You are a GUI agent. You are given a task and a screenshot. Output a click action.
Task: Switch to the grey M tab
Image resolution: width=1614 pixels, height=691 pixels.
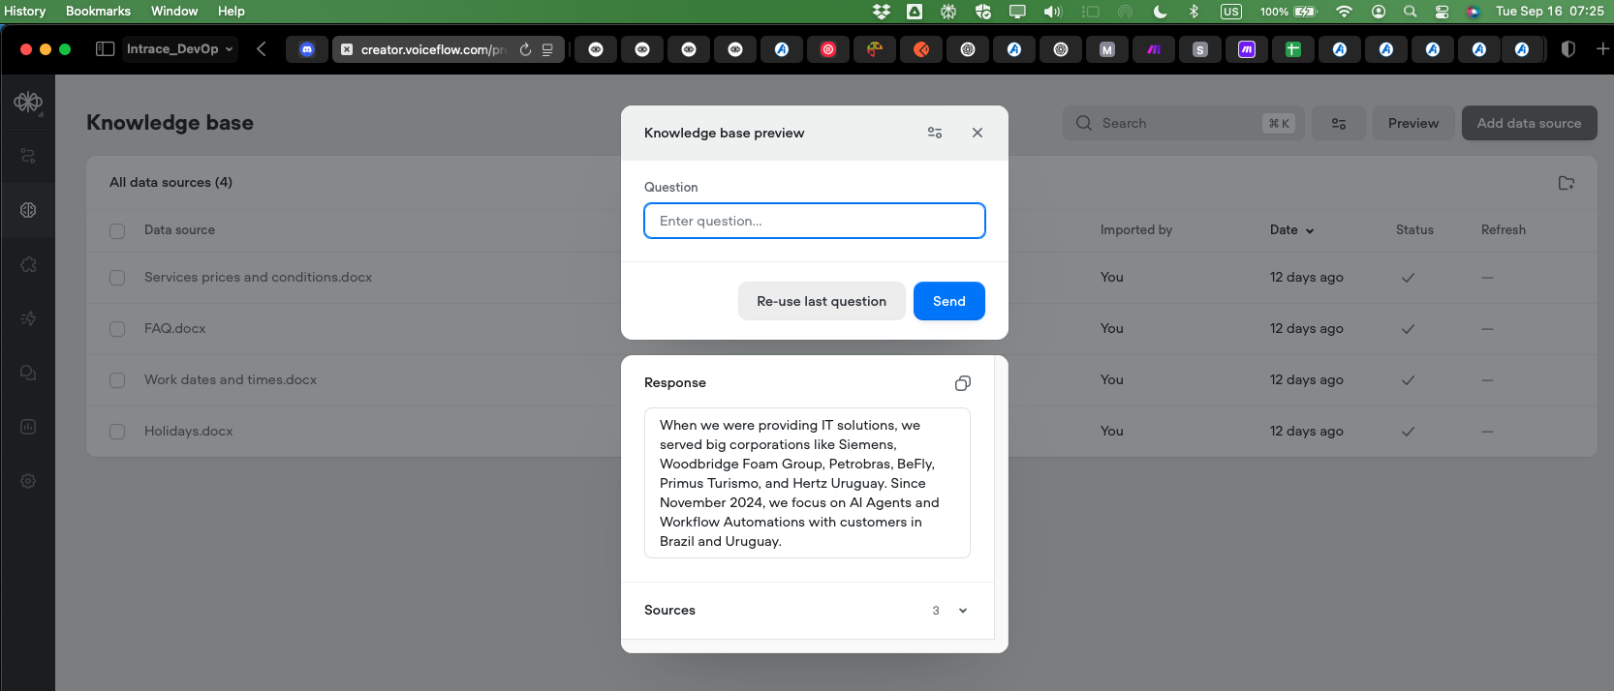1107,49
